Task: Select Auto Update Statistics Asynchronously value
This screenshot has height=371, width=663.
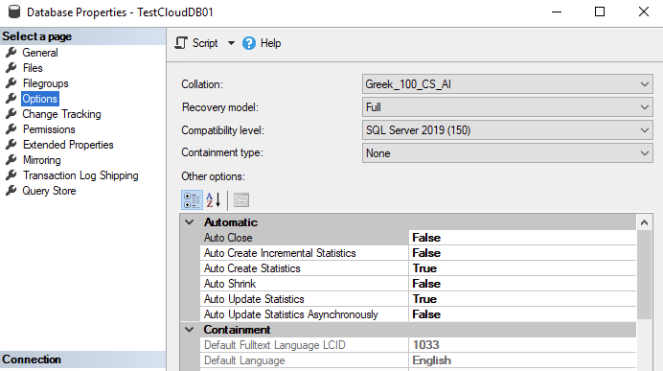Action: tap(522, 314)
